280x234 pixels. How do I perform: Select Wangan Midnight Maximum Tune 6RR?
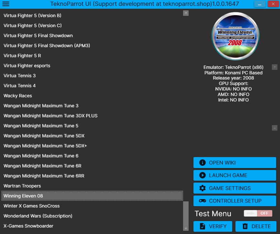pos(92,176)
